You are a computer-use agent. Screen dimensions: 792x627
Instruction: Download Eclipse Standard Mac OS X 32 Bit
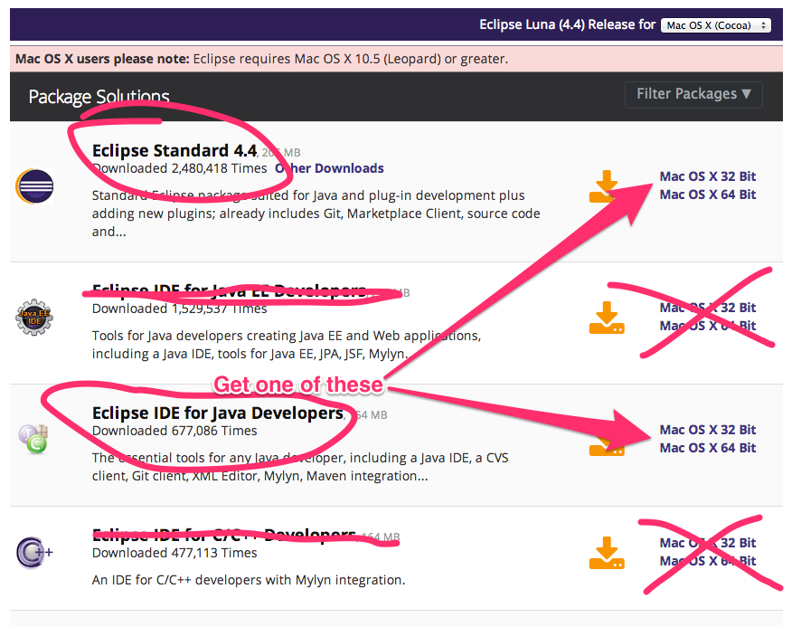[x=707, y=176]
